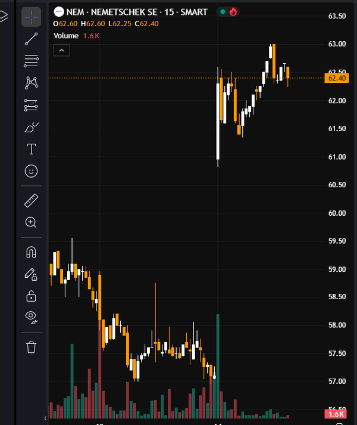Click the NEM Nemetschek SE symbol title
The width and height of the screenshot is (357, 425).
[x=137, y=12]
